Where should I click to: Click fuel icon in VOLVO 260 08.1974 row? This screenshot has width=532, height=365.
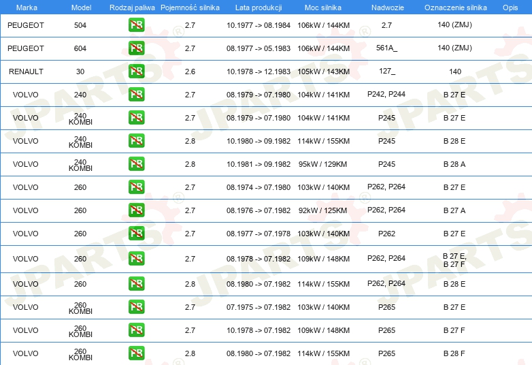(136, 187)
